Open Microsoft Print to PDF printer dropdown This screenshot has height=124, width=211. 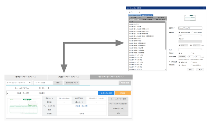(x=190, y=28)
